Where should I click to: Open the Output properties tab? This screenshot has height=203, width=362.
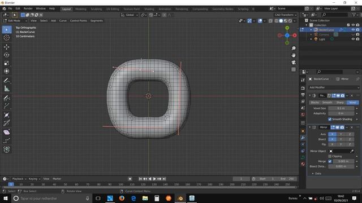click(303, 95)
